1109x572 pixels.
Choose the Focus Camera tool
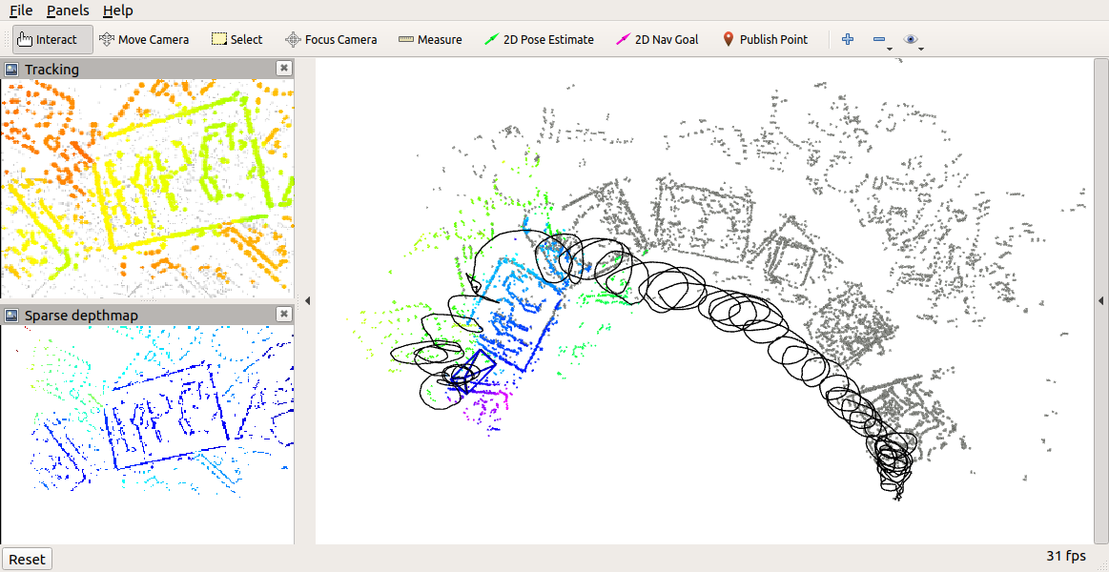tap(331, 40)
